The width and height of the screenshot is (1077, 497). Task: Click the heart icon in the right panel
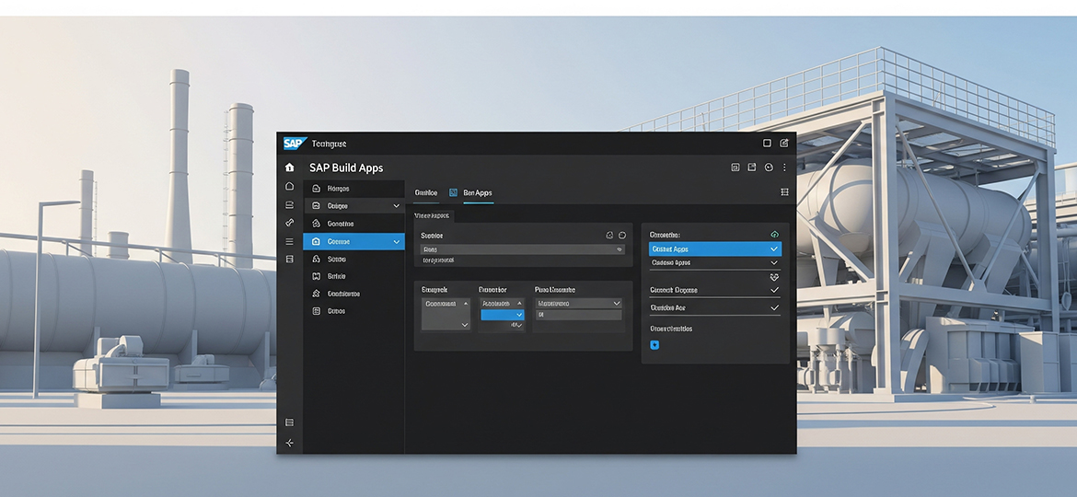tap(774, 276)
